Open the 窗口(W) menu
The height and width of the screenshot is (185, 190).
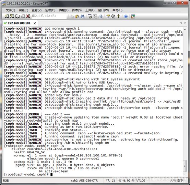[x=103, y=10]
